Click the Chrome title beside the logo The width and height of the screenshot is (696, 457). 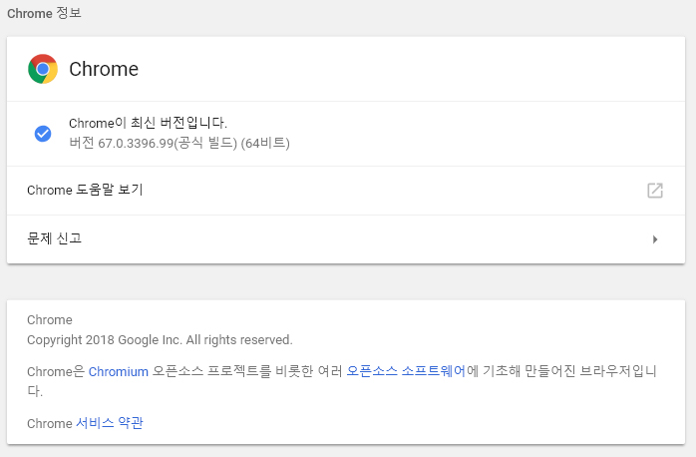(104, 69)
